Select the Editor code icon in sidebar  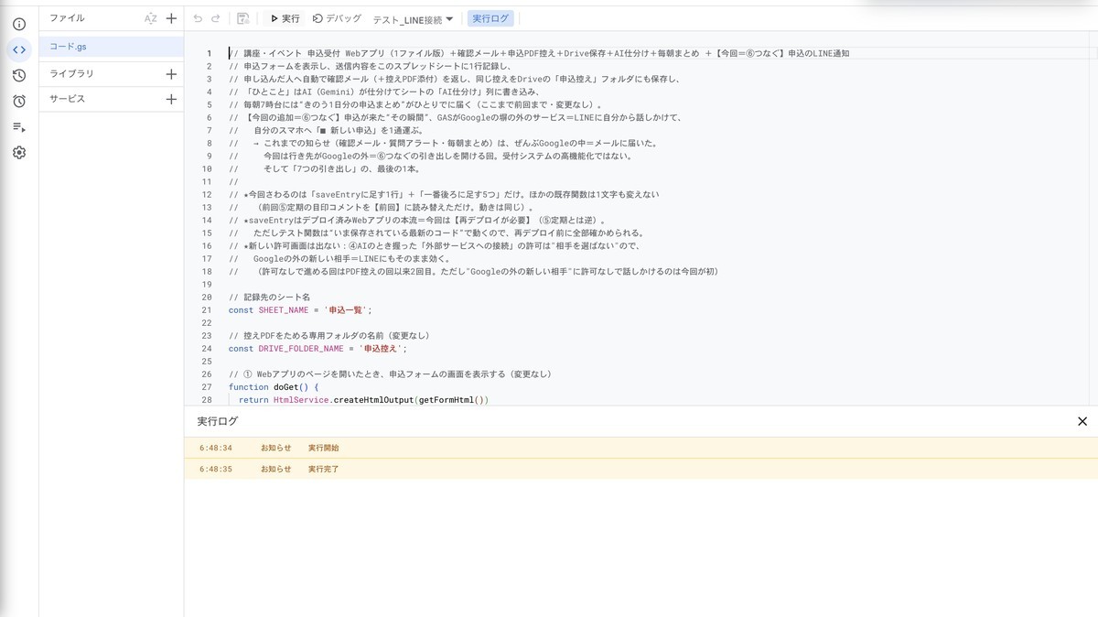[x=19, y=49]
